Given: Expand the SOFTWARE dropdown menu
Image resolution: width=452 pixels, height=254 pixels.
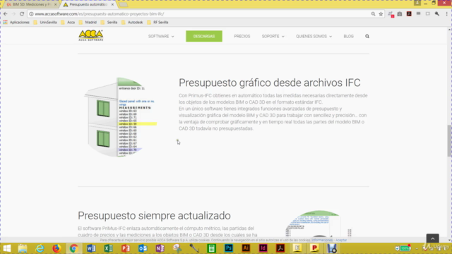Looking at the screenshot, I should pyautogui.click(x=161, y=36).
